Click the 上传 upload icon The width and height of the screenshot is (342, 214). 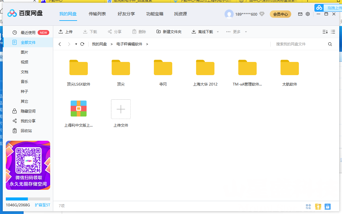[61, 32]
